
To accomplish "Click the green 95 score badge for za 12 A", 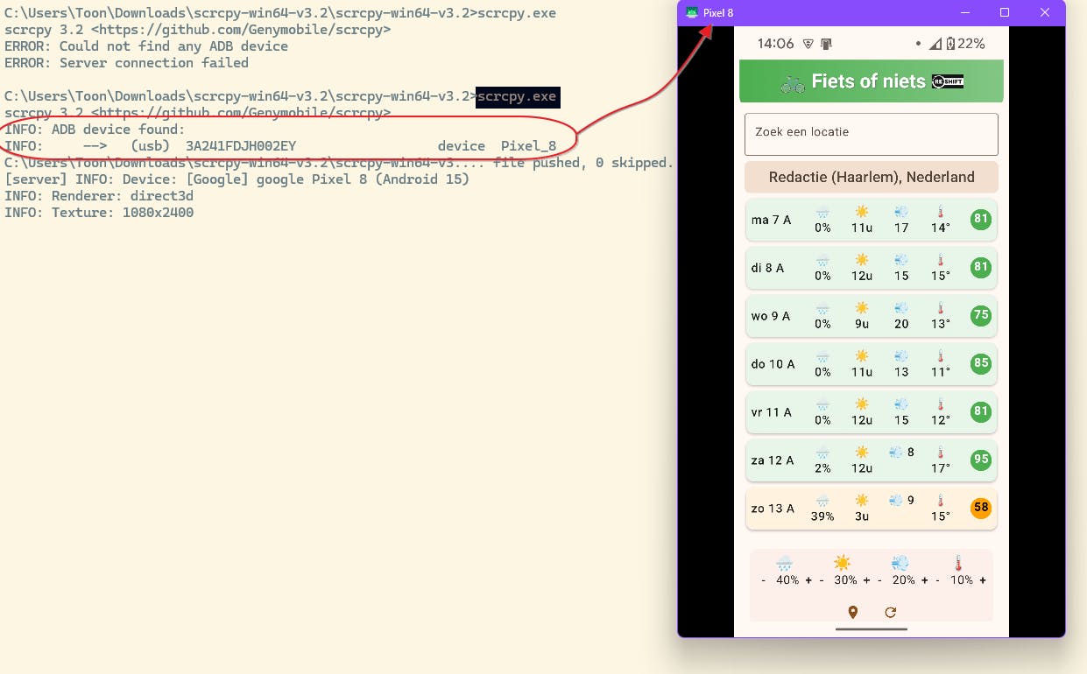I will click(981, 460).
